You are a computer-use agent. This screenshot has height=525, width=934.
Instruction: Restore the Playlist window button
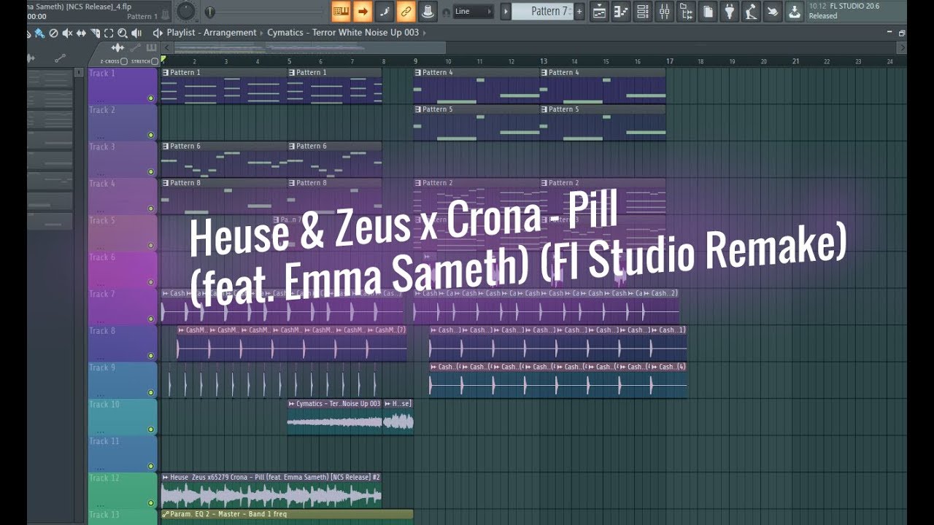click(x=902, y=33)
